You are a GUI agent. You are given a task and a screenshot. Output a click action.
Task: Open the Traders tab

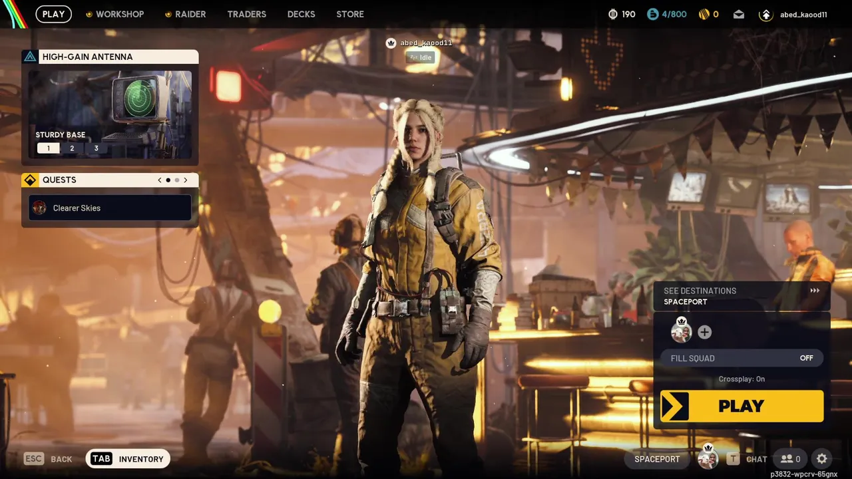246,14
